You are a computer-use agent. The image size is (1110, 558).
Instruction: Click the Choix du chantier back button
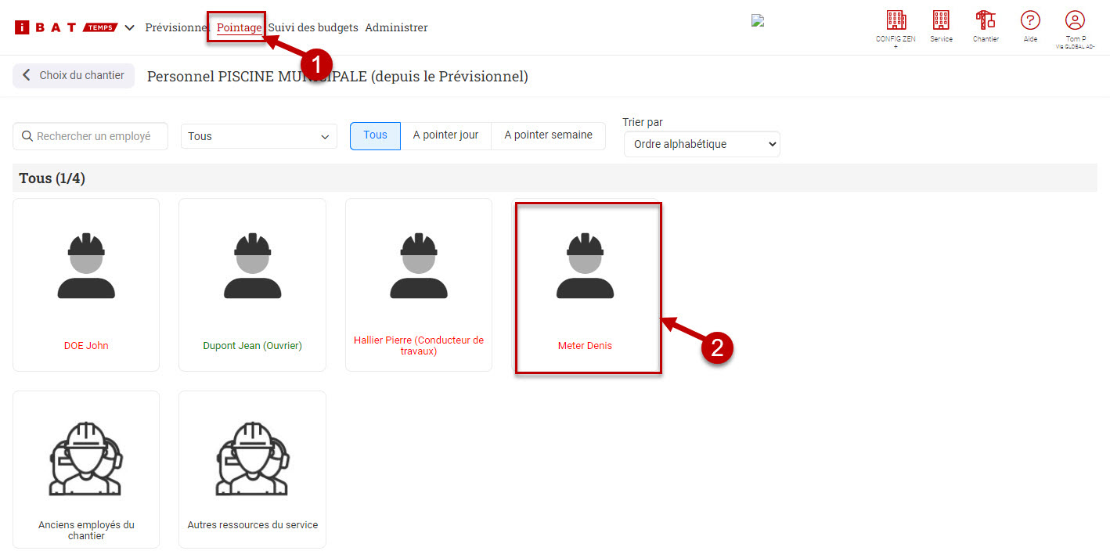(74, 76)
